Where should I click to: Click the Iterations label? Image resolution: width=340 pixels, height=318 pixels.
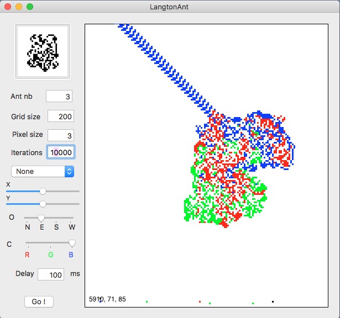point(27,152)
